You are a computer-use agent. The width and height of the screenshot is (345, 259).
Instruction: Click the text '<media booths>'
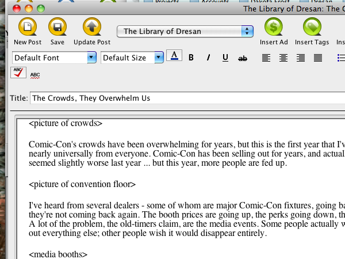(x=58, y=254)
